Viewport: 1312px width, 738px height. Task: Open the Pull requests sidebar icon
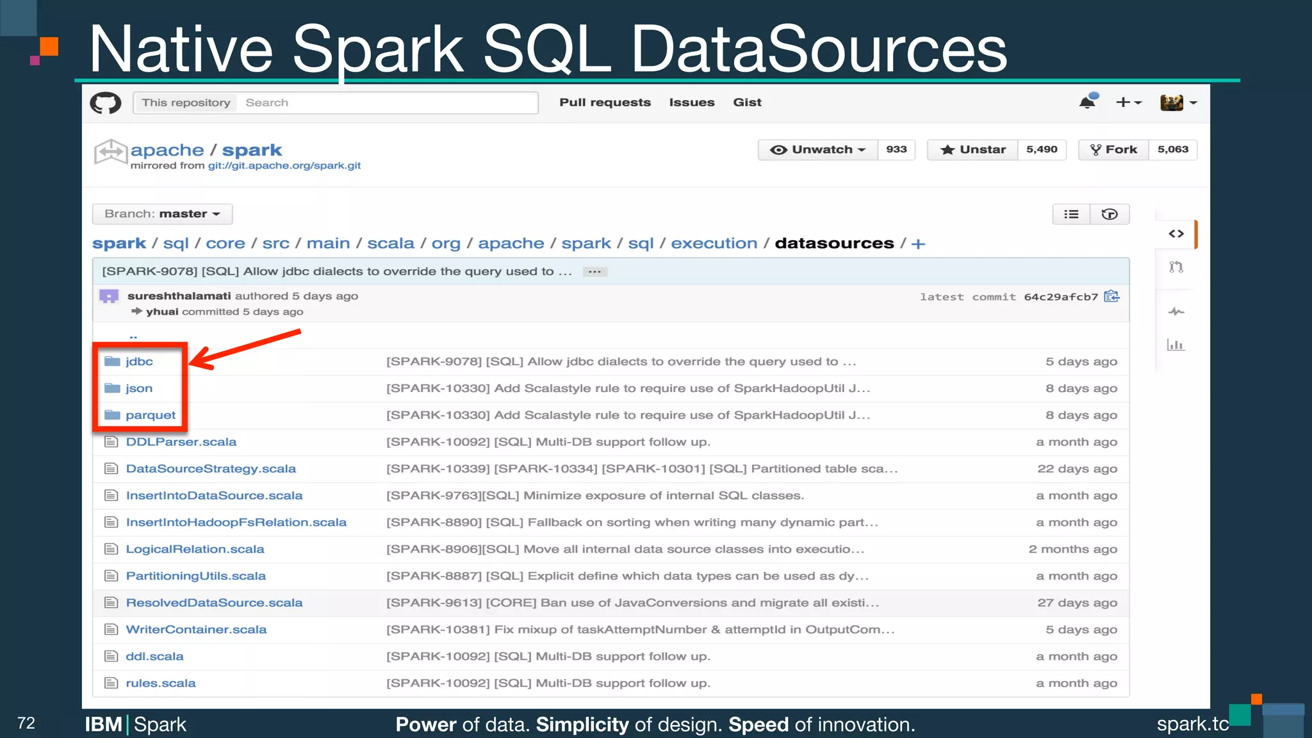(x=1176, y=267)
